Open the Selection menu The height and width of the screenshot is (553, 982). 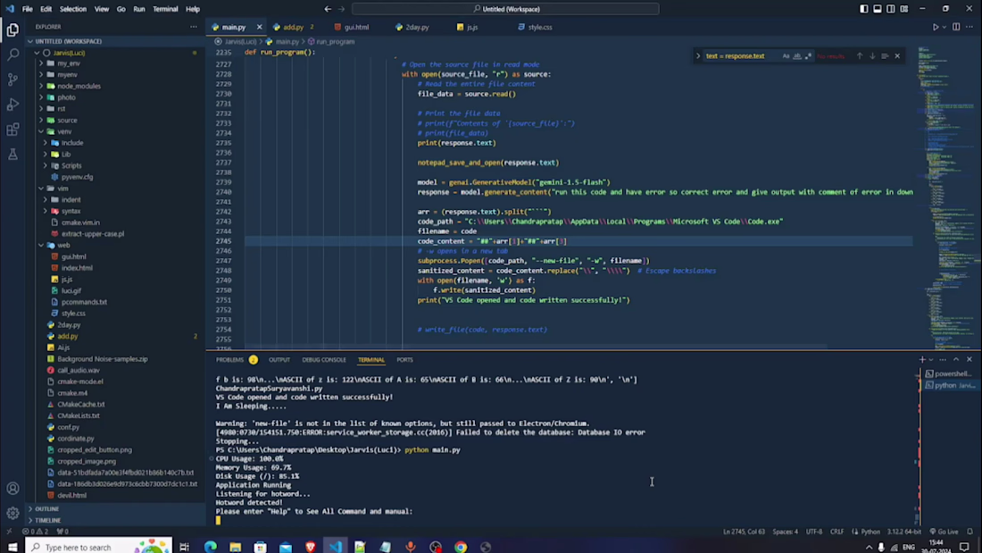click(x=72, y=9)
